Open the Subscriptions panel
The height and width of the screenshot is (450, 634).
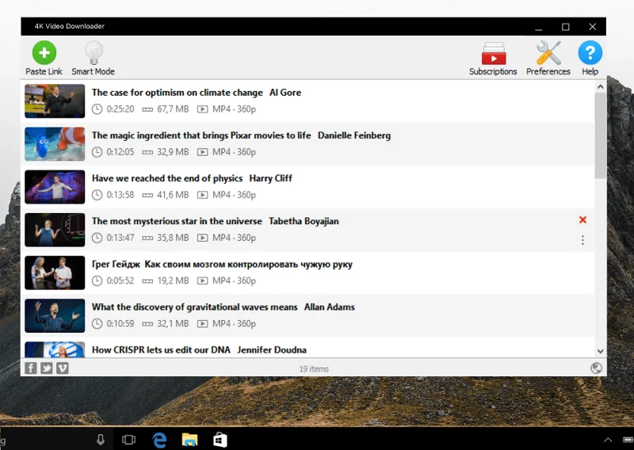(493, 58)
